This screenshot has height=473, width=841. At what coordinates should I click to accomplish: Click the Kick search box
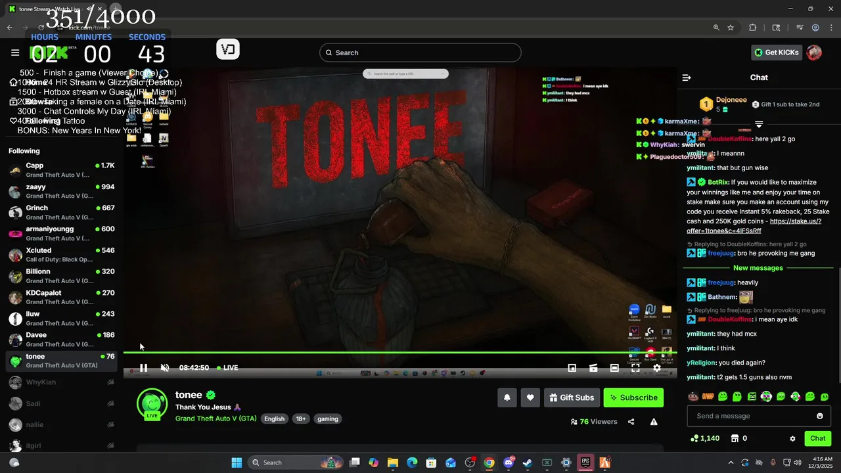click(420, 53)
